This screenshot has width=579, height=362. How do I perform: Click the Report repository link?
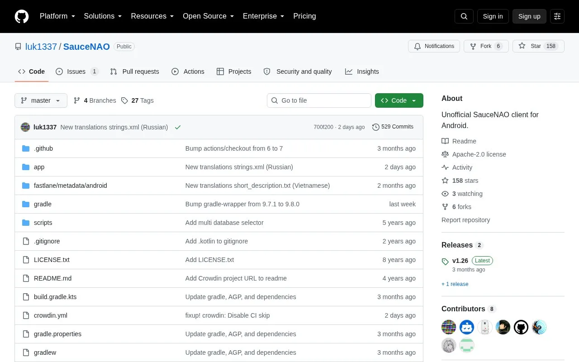pyautogui.click(x=466, y=220)
